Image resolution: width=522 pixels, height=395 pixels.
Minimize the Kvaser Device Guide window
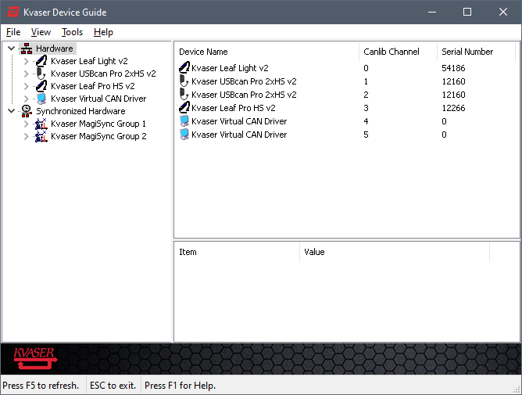[432, 12]
